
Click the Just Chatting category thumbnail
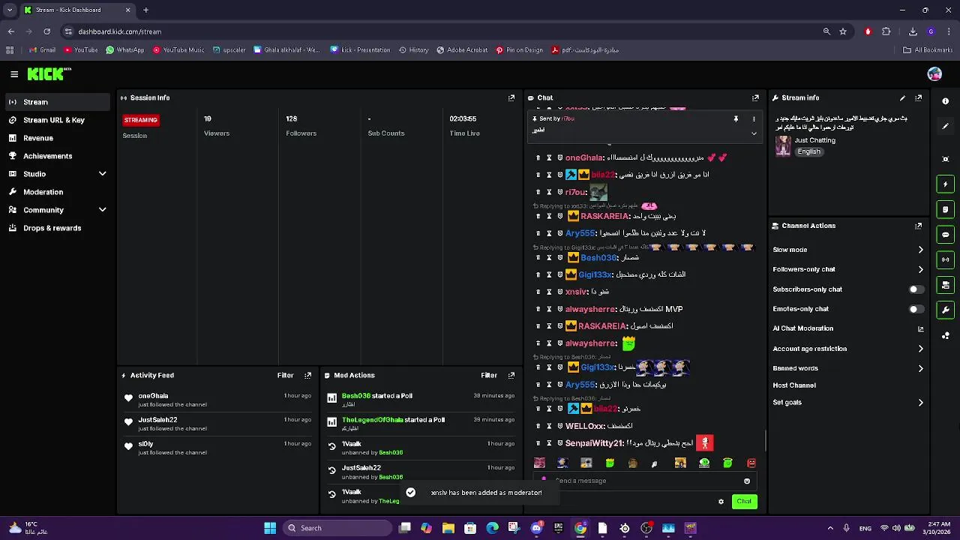coord(783,145)
